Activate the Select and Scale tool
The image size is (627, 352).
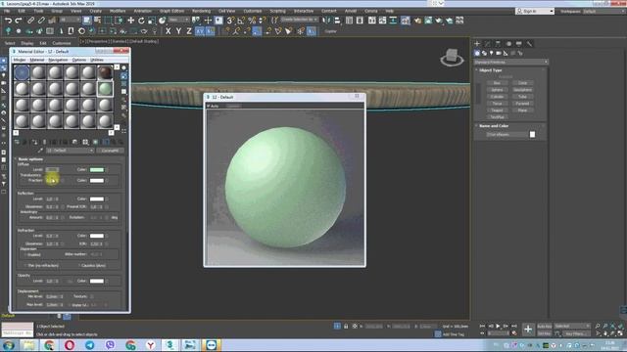pos(152,20)
